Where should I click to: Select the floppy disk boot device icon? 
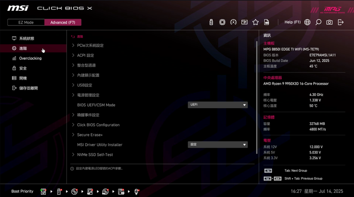[121, 192]
